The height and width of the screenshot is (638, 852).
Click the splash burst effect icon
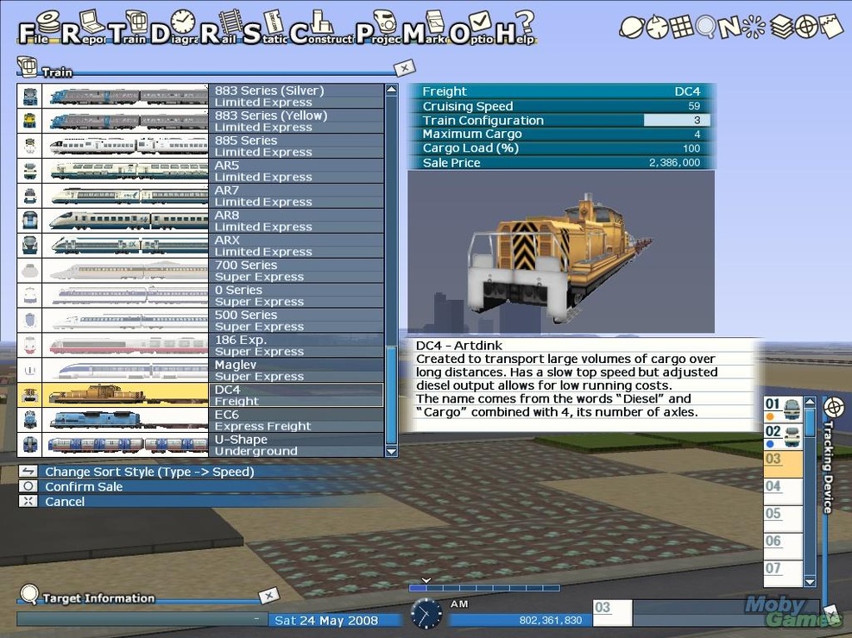tap(754, 26)
